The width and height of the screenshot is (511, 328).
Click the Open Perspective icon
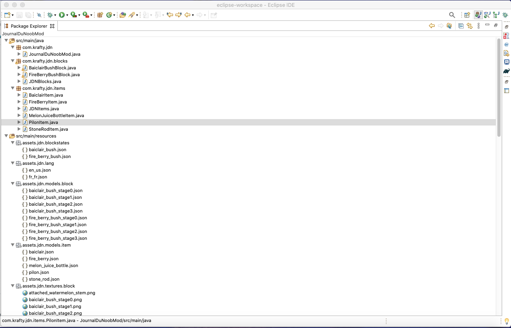coord(467,15)
